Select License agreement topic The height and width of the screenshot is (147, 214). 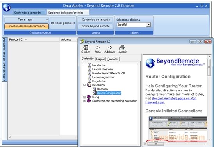pos(103,77)
